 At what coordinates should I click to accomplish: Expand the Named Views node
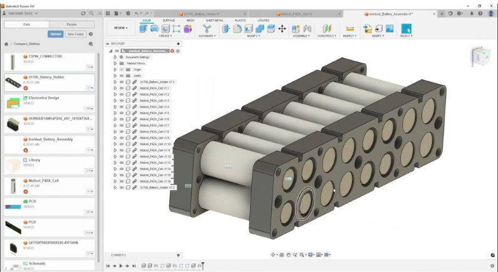tap(115, 63)
